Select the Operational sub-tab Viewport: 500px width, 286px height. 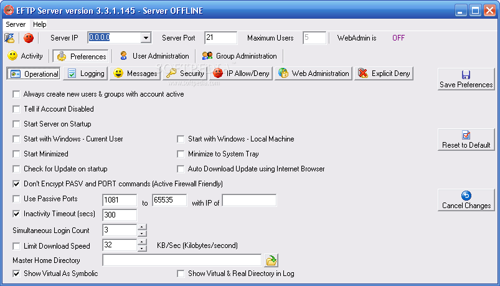coord(33,74)
